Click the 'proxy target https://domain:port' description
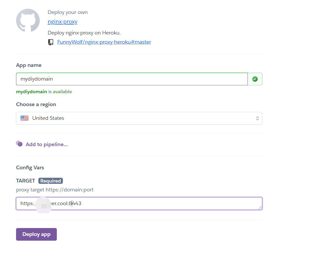Screen dimensions: 322x257 [55, 190]
